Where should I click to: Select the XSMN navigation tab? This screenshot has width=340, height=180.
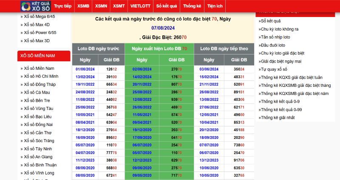tap(101, 6)
